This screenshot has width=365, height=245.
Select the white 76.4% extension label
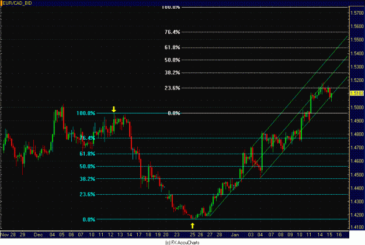(x=172, y=32)
